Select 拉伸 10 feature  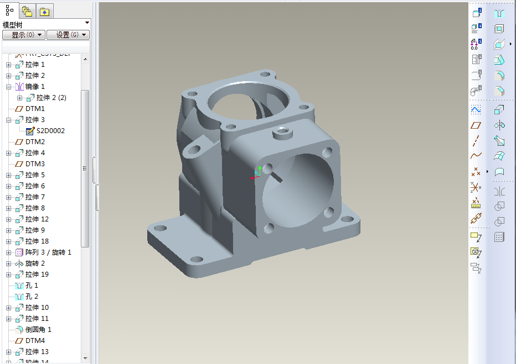click(x=32, y=308)
